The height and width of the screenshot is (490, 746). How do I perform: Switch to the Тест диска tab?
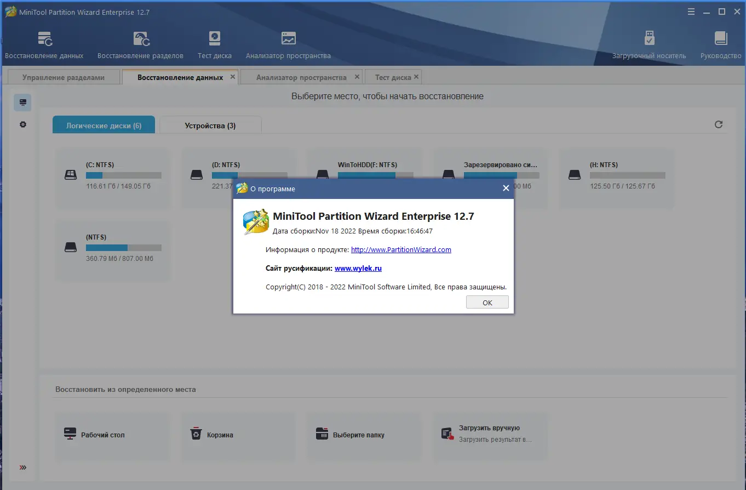point(393,77)
